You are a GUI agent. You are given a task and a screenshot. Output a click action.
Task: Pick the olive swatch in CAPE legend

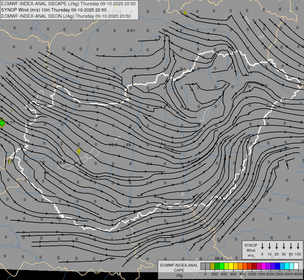[212, 266]
